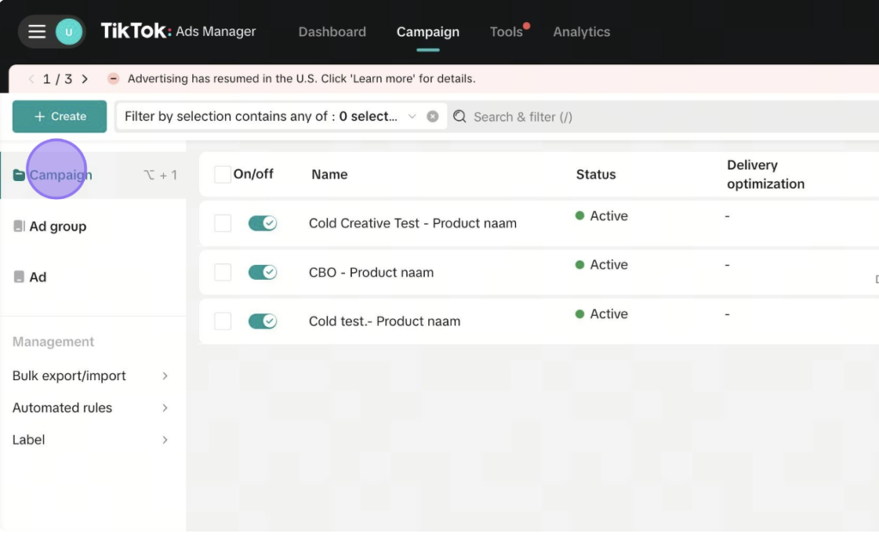879x544 pixels.
Task: Open the Dashboard tab
Action: point(332,32)
